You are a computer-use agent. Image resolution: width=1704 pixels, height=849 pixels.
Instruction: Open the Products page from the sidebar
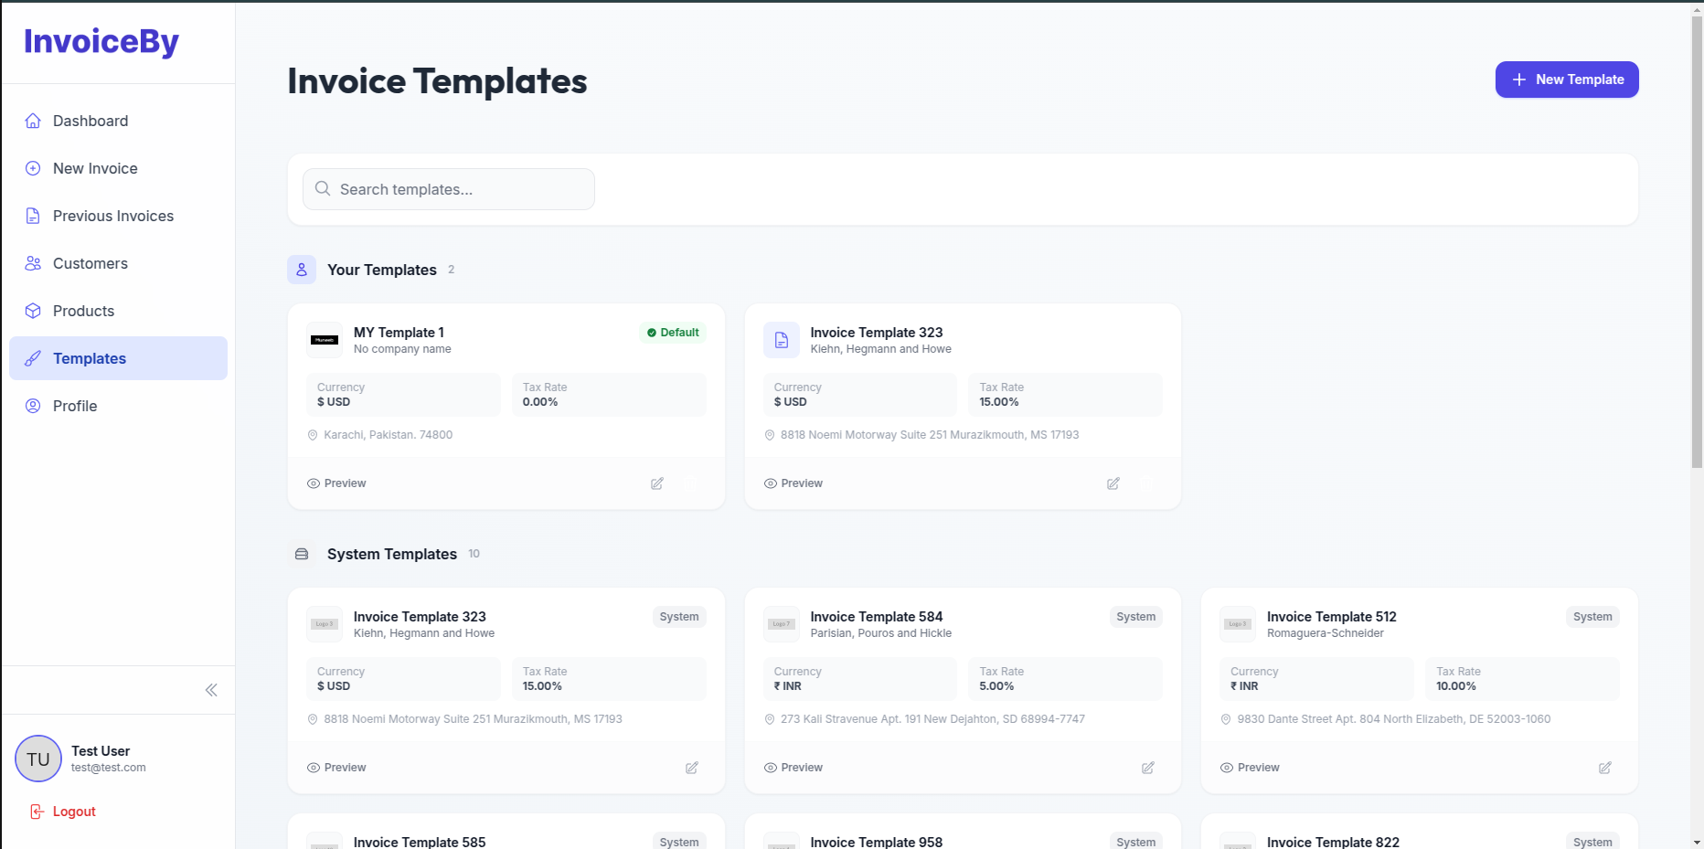click(x=118, y=311)
